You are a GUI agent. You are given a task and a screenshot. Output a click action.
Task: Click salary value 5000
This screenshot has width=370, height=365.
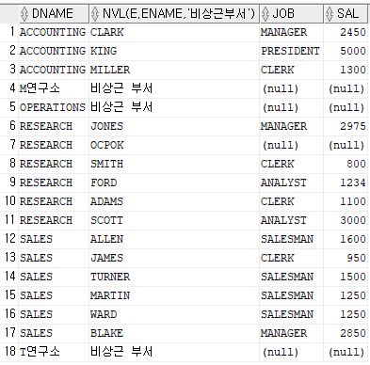(x=353, y=51)
